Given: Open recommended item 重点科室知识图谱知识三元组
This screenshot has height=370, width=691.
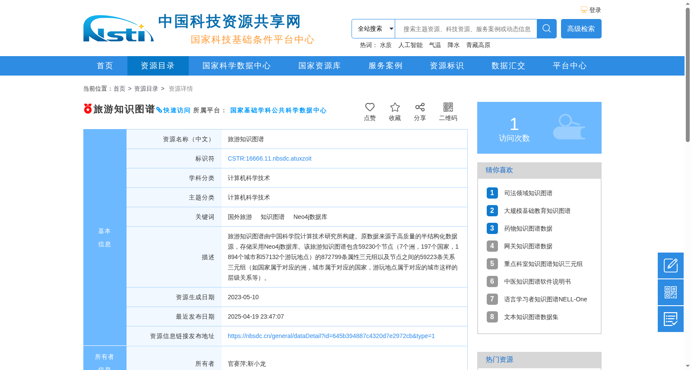Looking at the screenshot, I should (543, 264).
